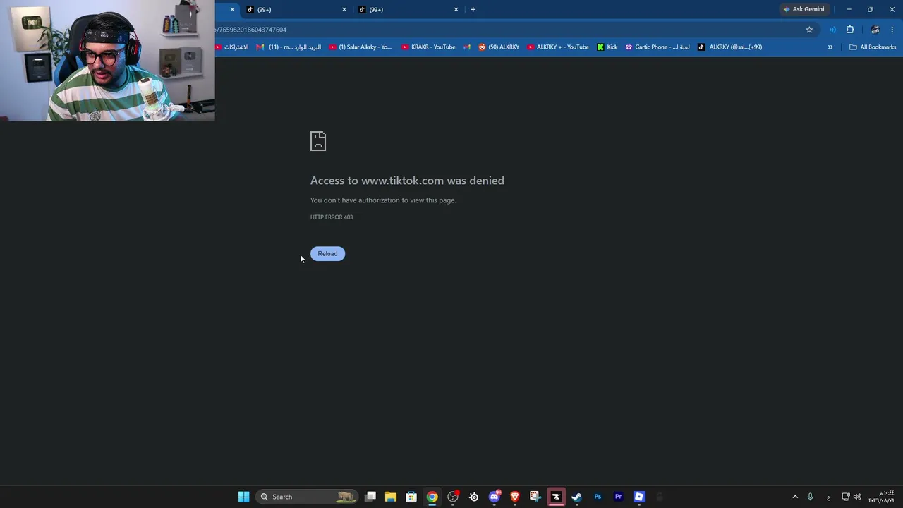Open the blue Roblox Studio taskbar icon

[639, 497]
